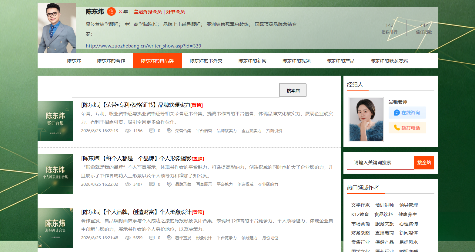Focus the shop search text box
Viewport: 475px width, 252px height.
[176, 90]
